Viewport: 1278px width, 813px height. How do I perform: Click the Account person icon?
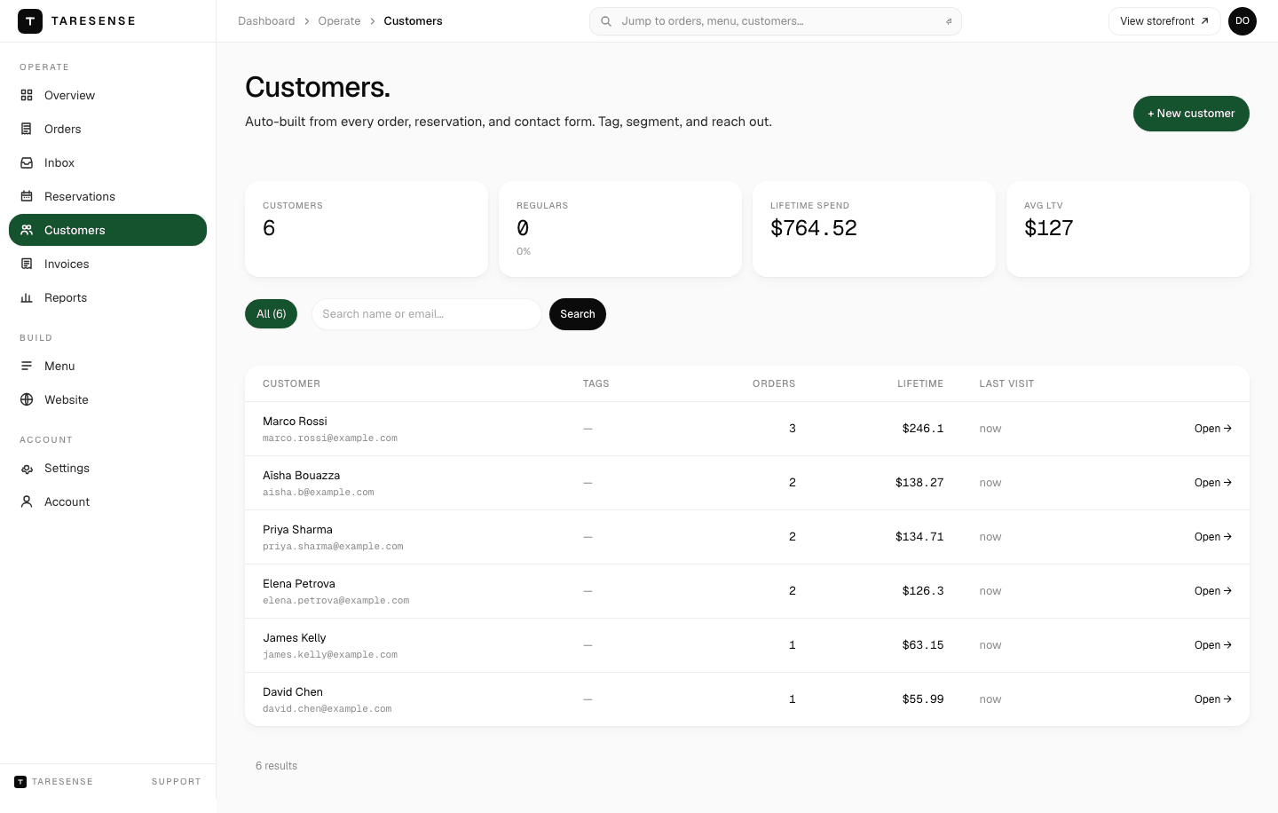tap(27, 501)
